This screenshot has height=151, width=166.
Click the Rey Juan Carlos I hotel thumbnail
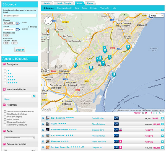pyautogui.click(x=48, y=147)
